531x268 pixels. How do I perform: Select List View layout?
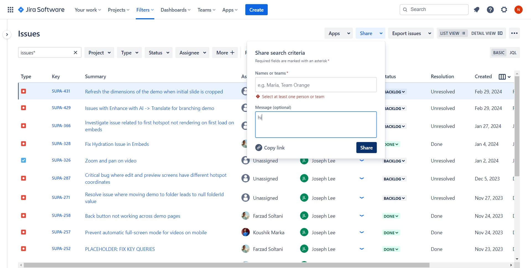[x=452, y=33]
